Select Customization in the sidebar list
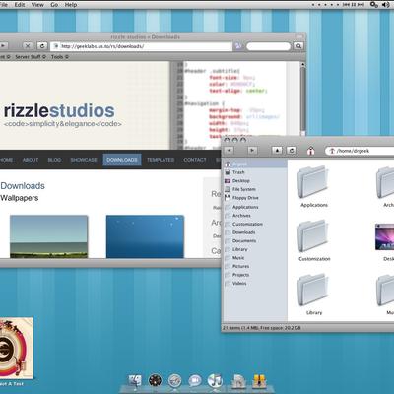 247,224
